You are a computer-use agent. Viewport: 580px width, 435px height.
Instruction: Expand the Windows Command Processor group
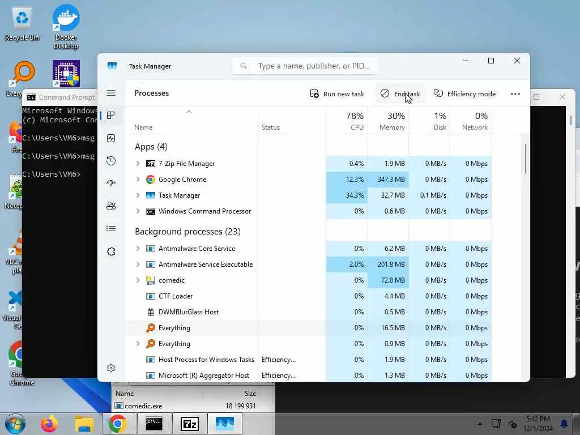click(138, 211)
